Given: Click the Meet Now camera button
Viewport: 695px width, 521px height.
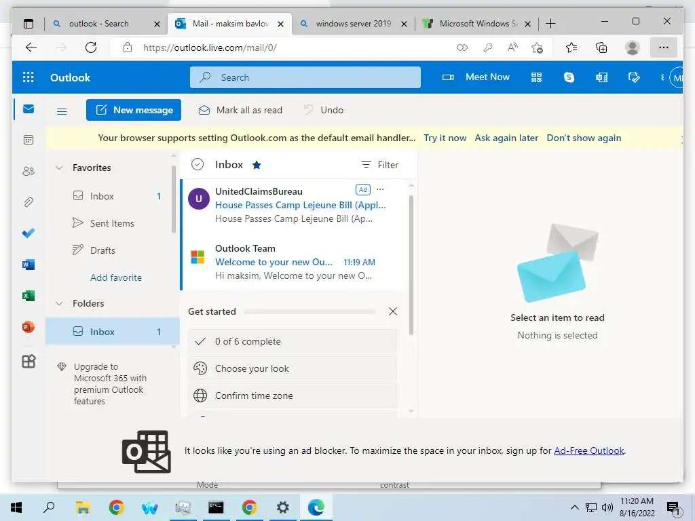Looking at the screenshot, I should click(476, 77).
